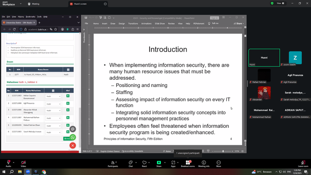Screen dimensions: 311x175
Task: Click the red close floating button in browser
Action: [72, 145]
